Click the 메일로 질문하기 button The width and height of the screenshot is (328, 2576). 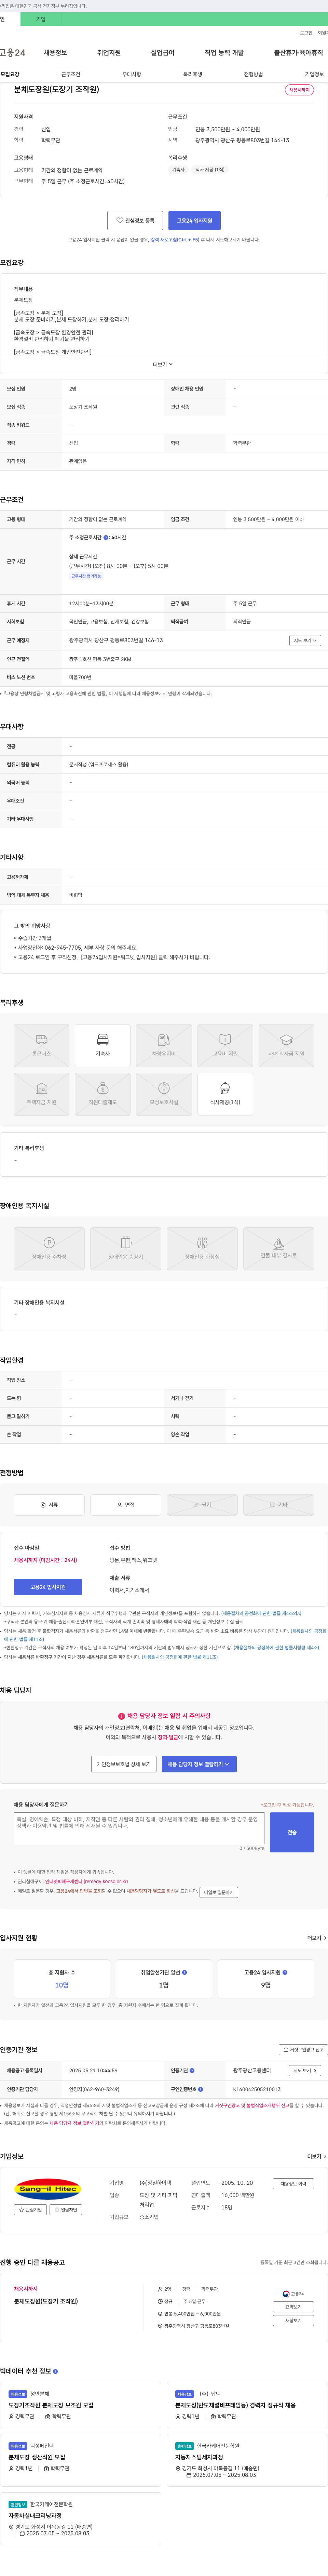coord(219,1892)
